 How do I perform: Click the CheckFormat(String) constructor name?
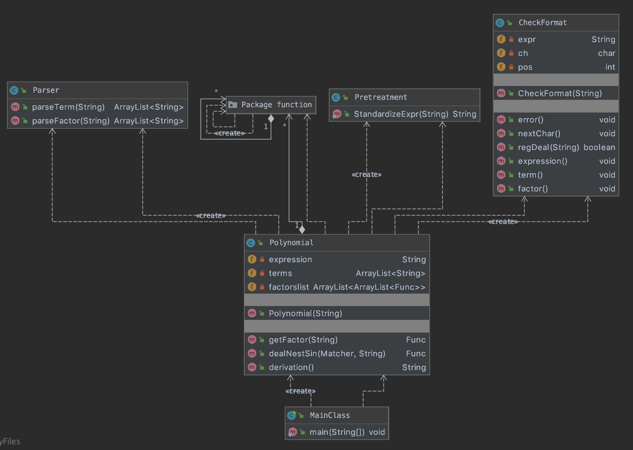tap(560, 93)
